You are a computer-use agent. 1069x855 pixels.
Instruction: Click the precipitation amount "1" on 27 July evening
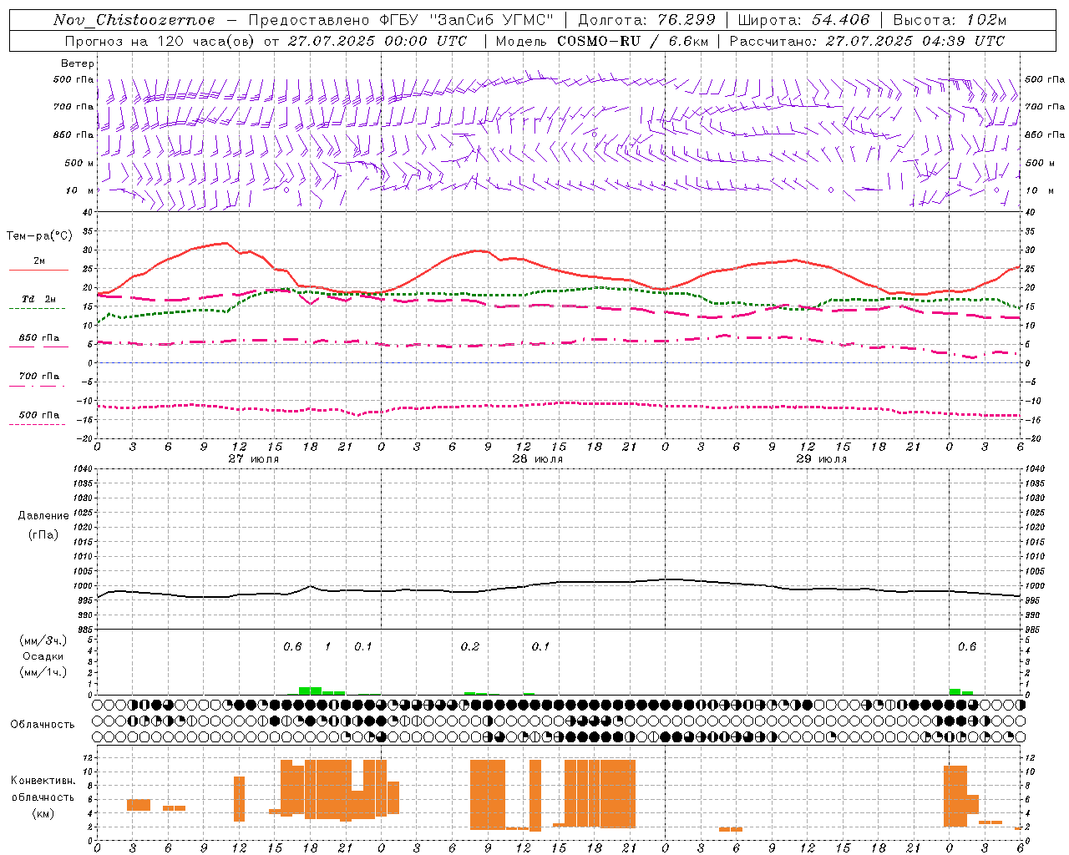[327, 647]
